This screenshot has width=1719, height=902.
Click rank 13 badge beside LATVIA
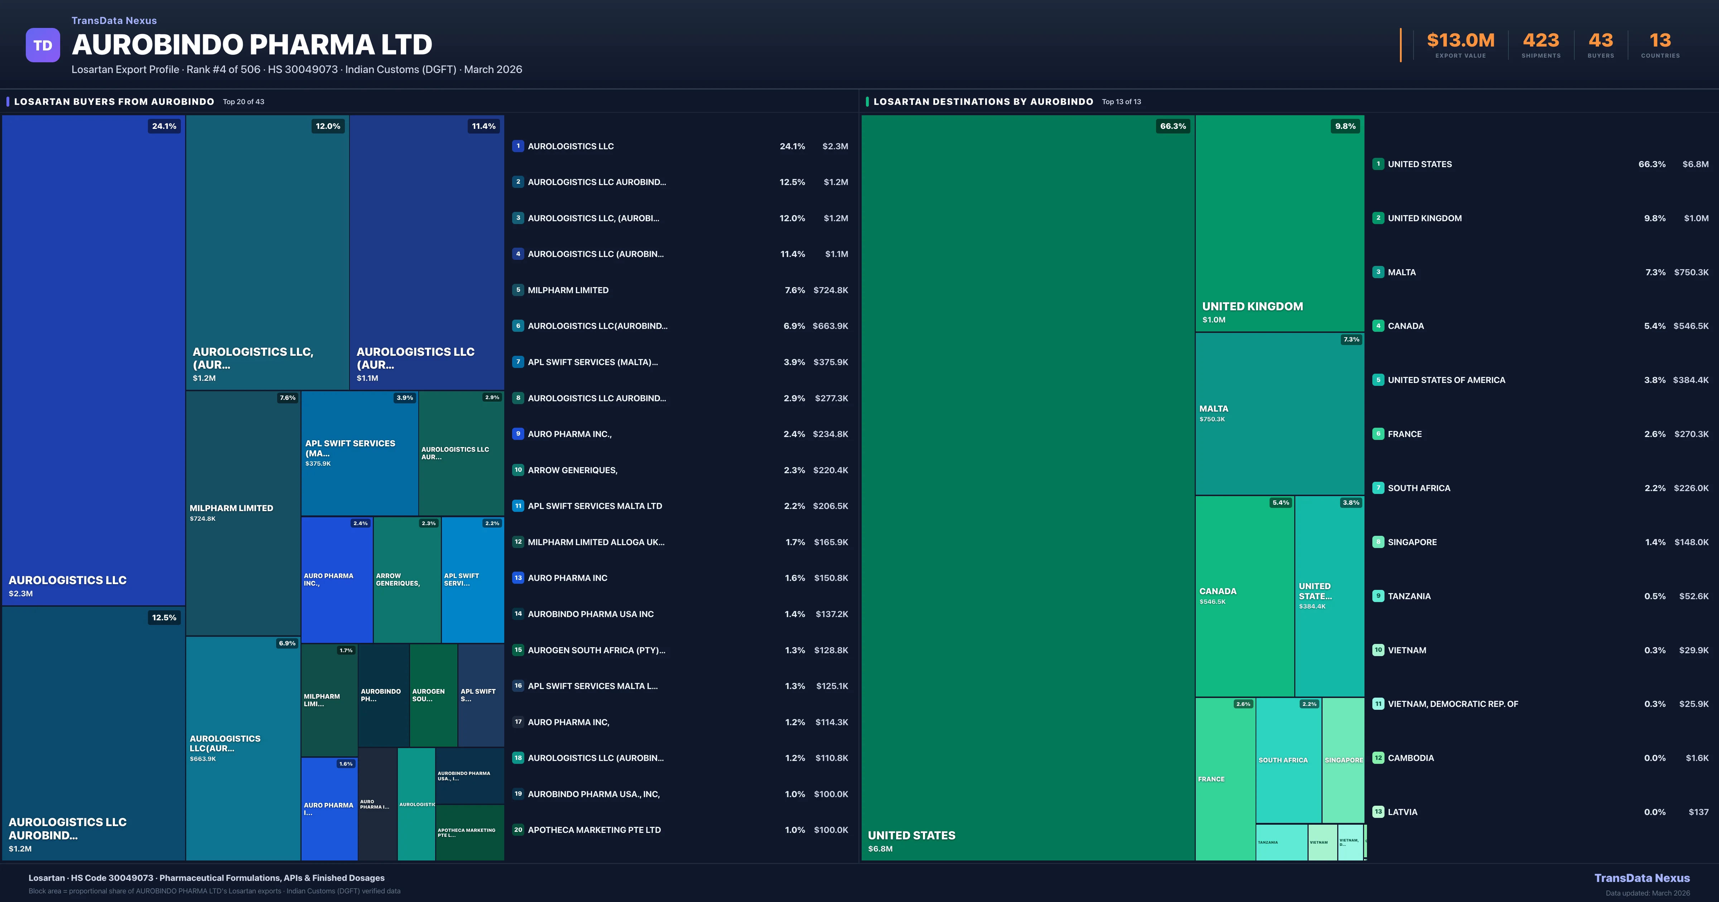[x=1378, y=812]
